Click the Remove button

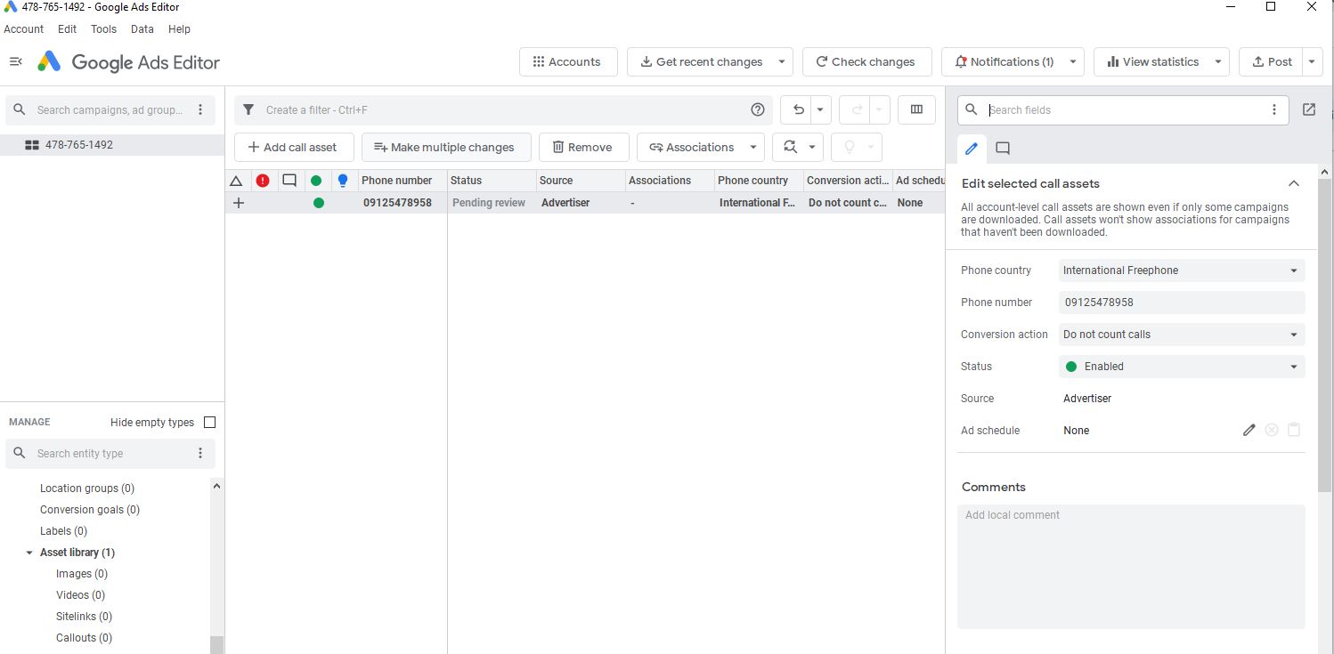pyautogui.click(x=583, y=147)
